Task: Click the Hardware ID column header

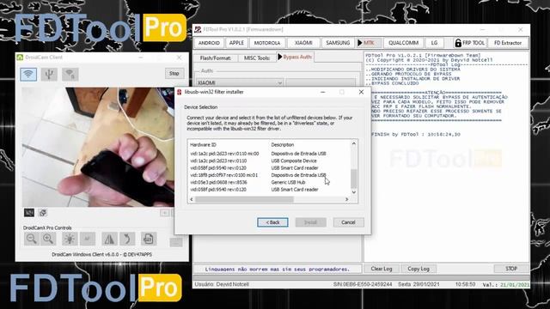Action: [x=203, y=145]
